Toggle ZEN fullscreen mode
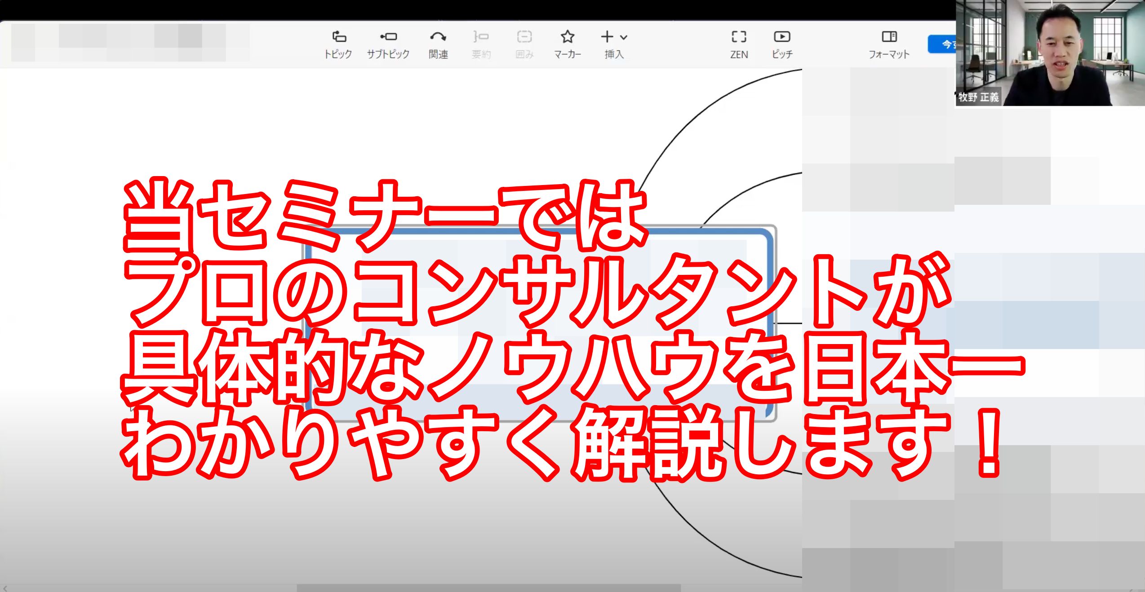The height and width of the screenshot is (592, 1145). [739, 37]
